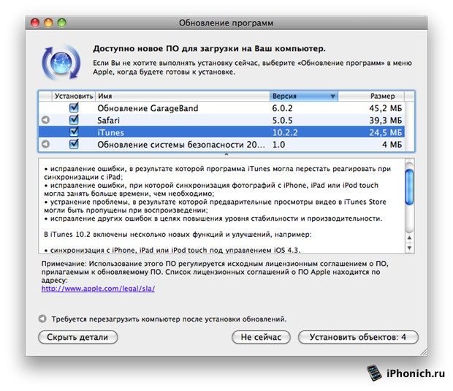Click size 24,5 МБ cell

point(385,132)
